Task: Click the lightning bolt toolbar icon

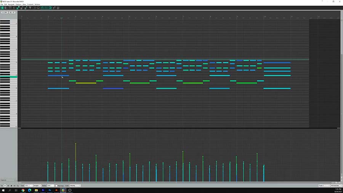Action: pos(14,8)
